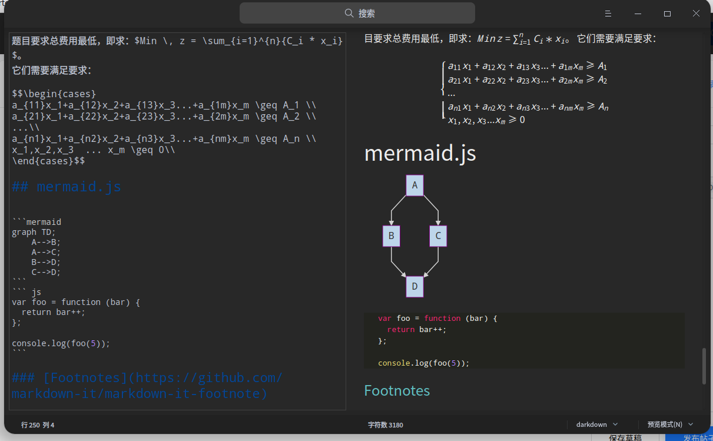Maximize the editor window
This screenshot has height=441, width=713.
click(x=667, y=13)
